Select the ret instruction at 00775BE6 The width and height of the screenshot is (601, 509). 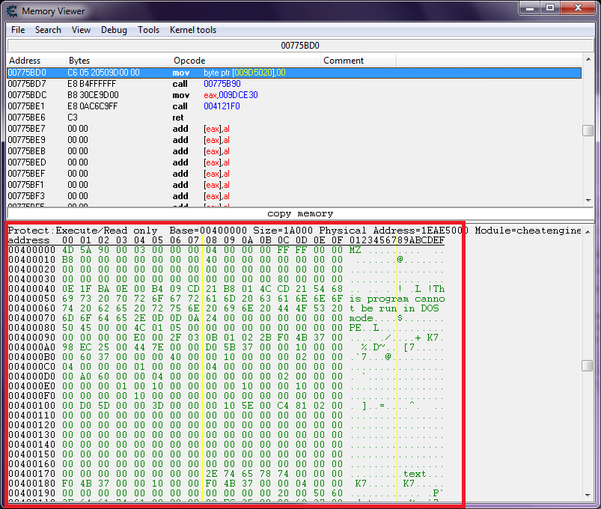pyautogui.click(x=180, y=118)
